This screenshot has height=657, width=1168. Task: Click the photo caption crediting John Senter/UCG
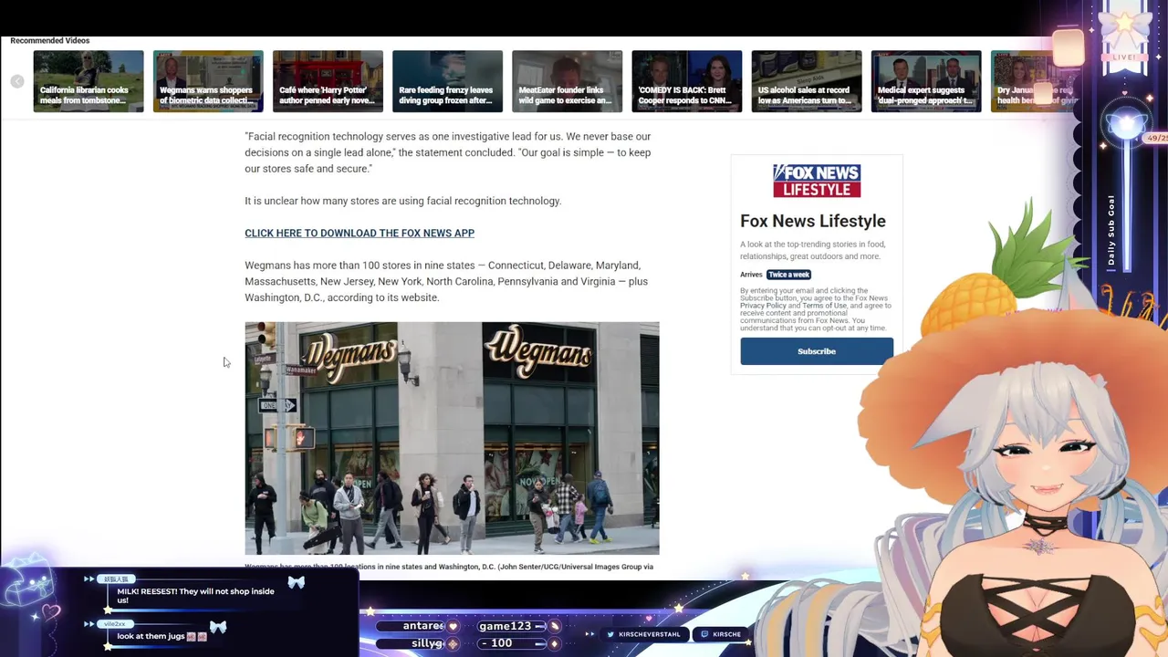(449, 567)
